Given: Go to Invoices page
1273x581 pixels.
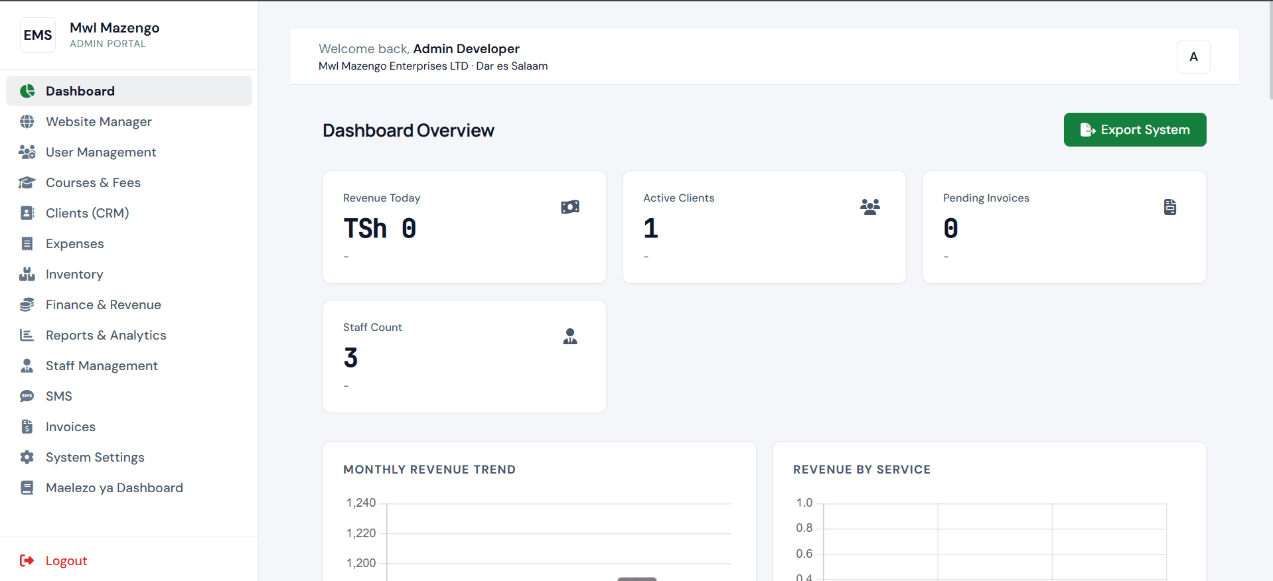Looking at the screenshot, I should [129, 426].
